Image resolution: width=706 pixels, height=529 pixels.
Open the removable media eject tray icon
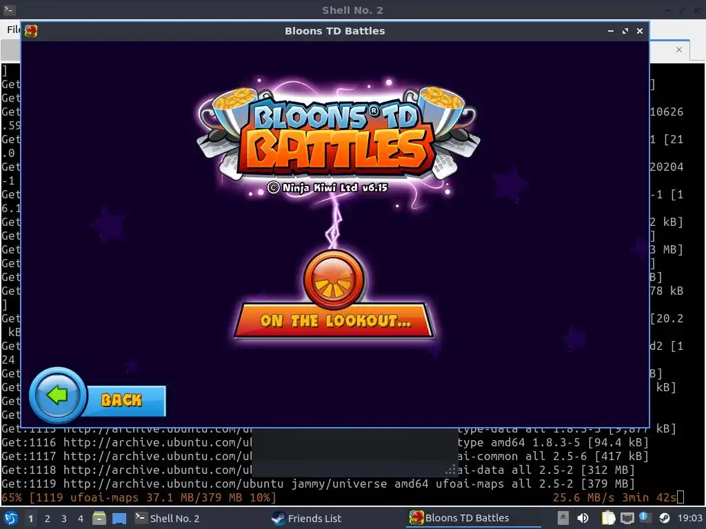pyautogui.click(x=563, y=518)
